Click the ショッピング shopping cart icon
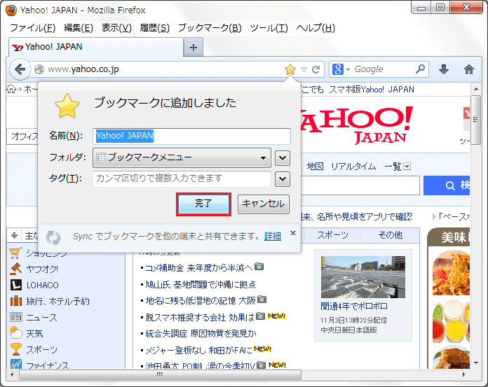 coord(15,253)
